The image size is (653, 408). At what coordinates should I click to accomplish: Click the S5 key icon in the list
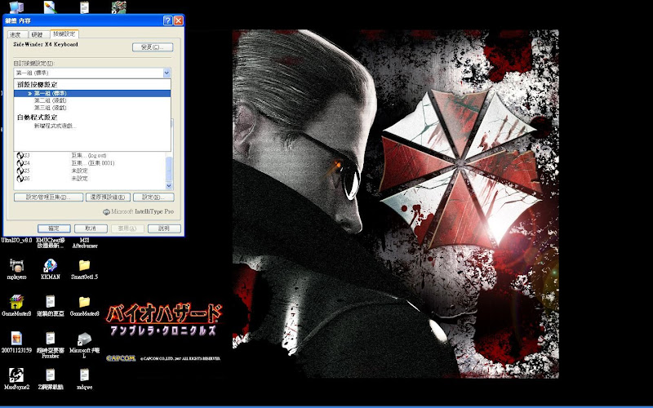click(x=20, y=171)
